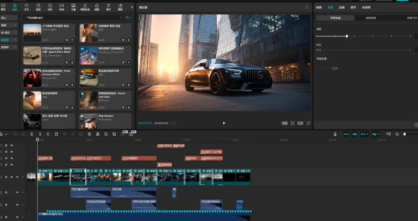Open the 特效 effects panel
The image size is (418, 221).
click(50, 7)
